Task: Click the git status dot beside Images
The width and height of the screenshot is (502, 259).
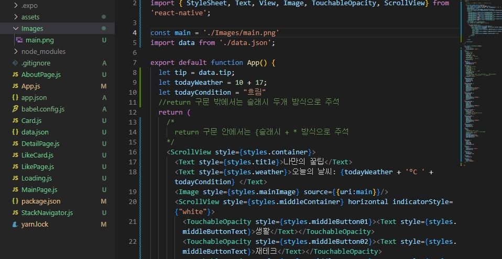Action: [104, 28]
